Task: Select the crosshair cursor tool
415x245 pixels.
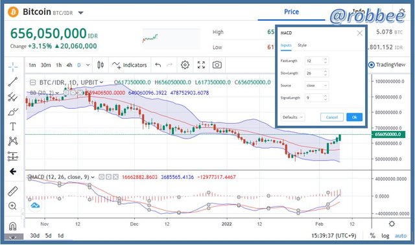Action: 12,67
